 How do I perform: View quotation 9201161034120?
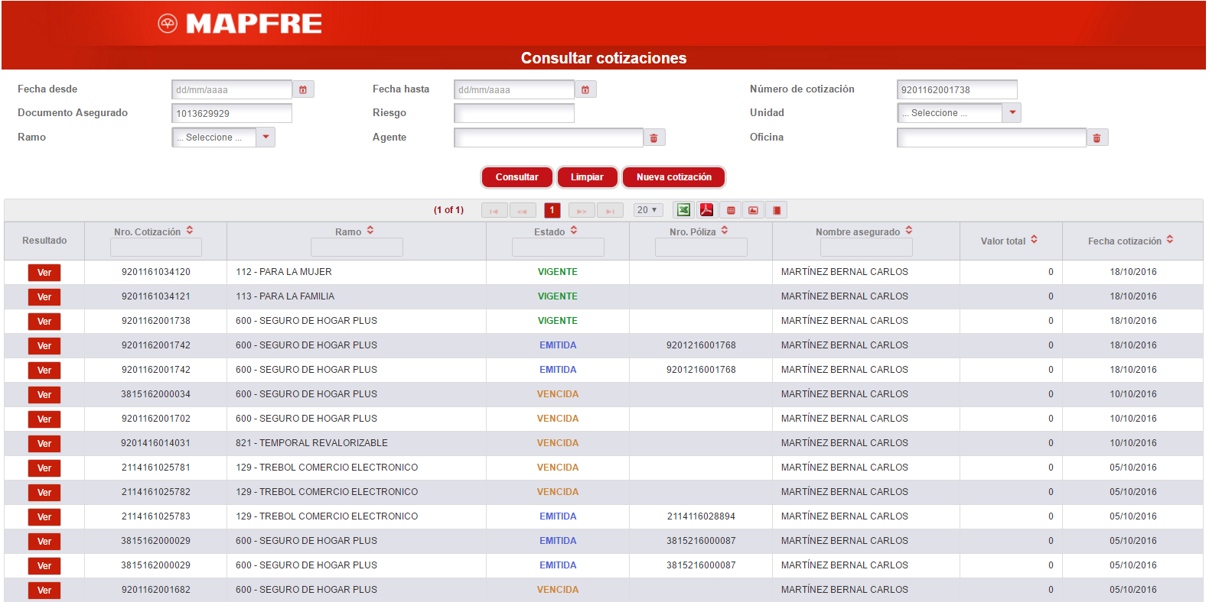44,273
